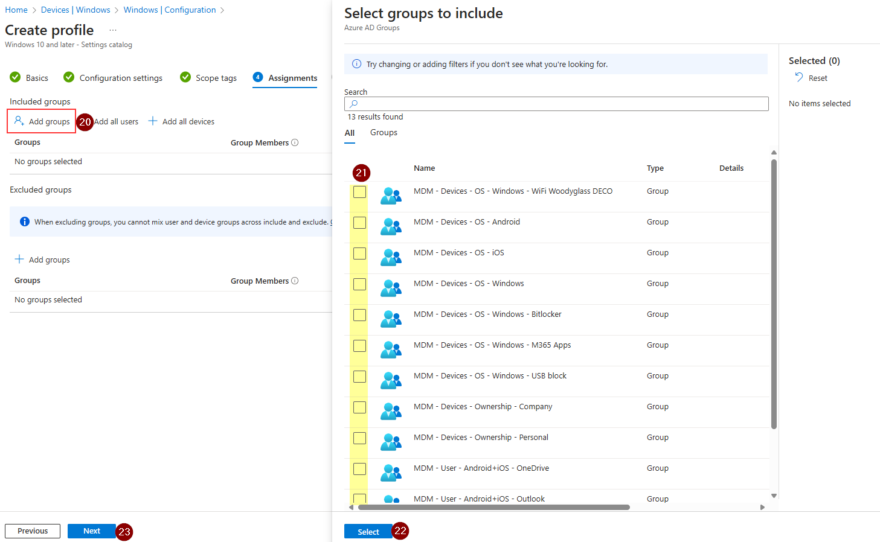Image resolution: width=880 pixels, height=542 pixels.
Task: Select the Assignments step tab
Action: (285, 78)
